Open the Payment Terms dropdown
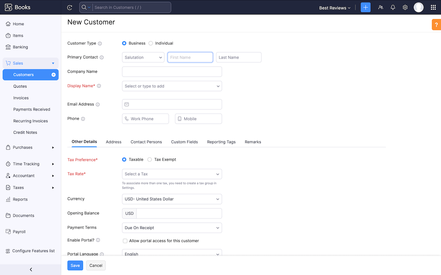 172,228
